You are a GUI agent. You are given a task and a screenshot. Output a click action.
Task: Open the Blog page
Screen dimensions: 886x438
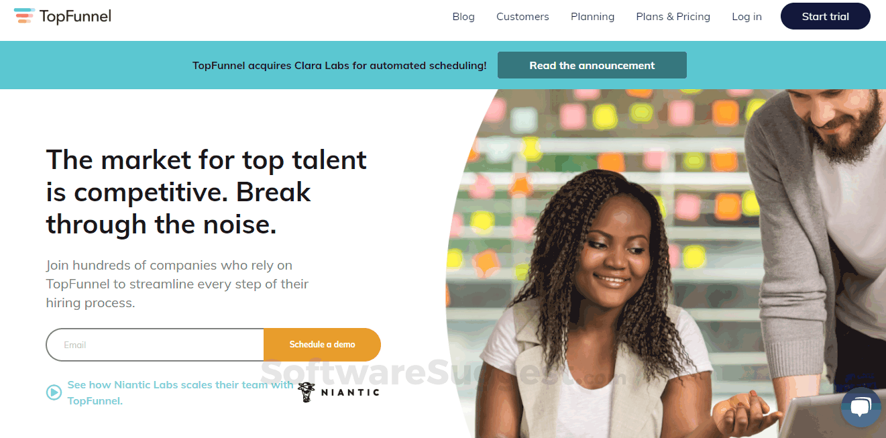pos(463,16)
